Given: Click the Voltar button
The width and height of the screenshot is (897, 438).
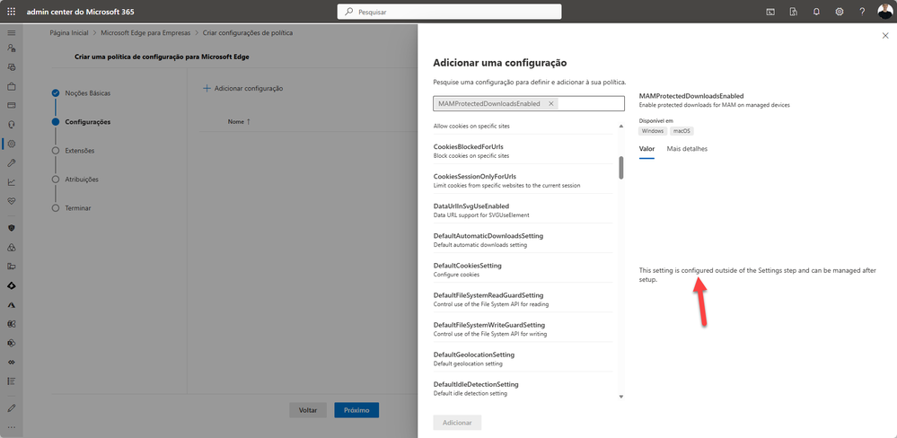Looking at the screenshot, I should pyautogui.click(x=308, y=410).
